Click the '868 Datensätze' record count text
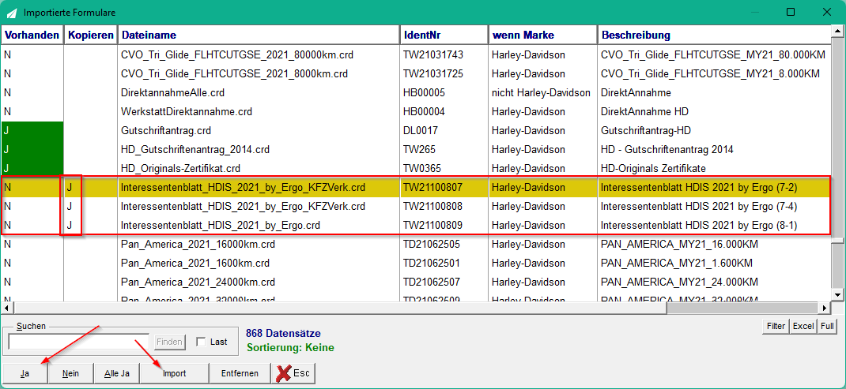Screen dimensions: 846x389 point(283,334)
